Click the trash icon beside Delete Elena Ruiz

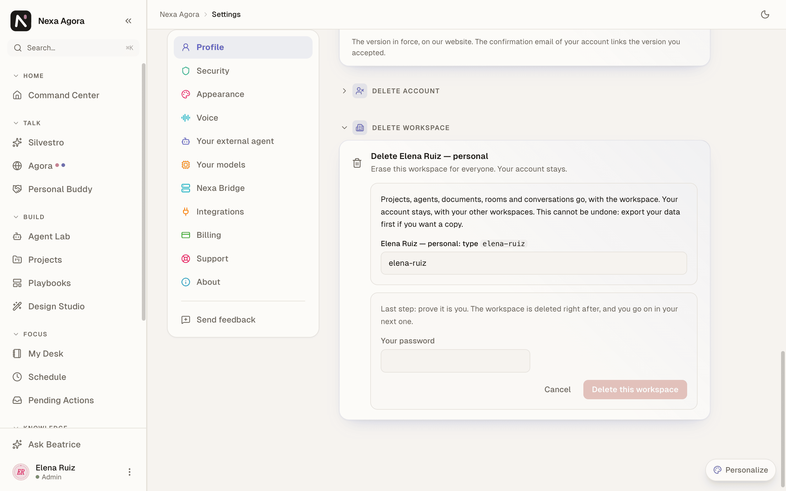tap(357, 163)
